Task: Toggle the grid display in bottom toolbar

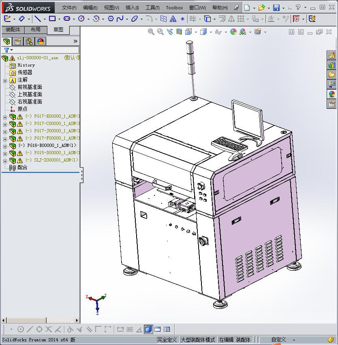Action: [x=130, y=329]
